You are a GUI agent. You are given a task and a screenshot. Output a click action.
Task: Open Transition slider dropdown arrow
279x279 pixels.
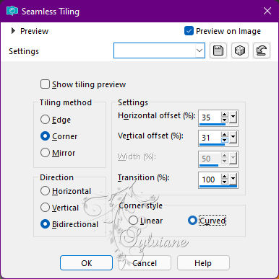coord(233,180)
